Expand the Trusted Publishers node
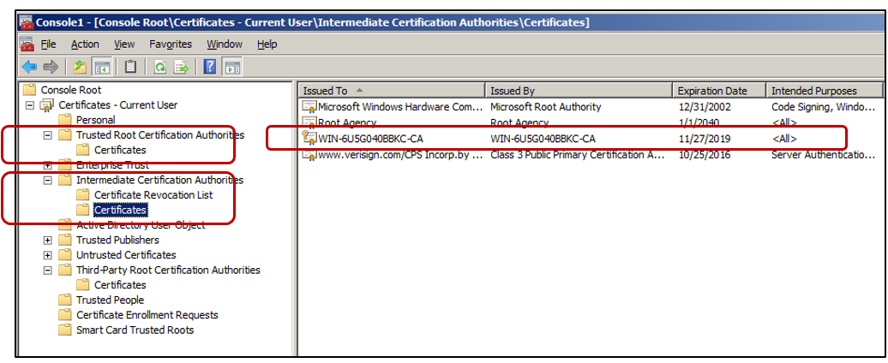Screen dimensions: 888x363 [48, 241]
